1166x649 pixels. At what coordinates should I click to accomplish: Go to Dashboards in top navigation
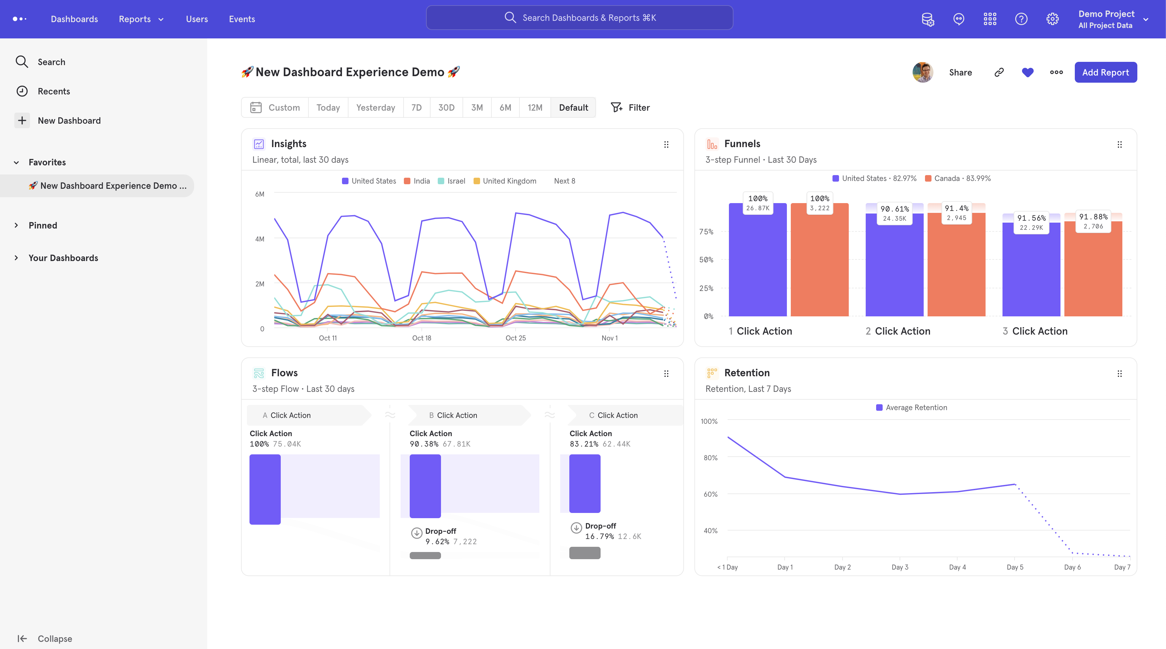[x=74, y=19]
